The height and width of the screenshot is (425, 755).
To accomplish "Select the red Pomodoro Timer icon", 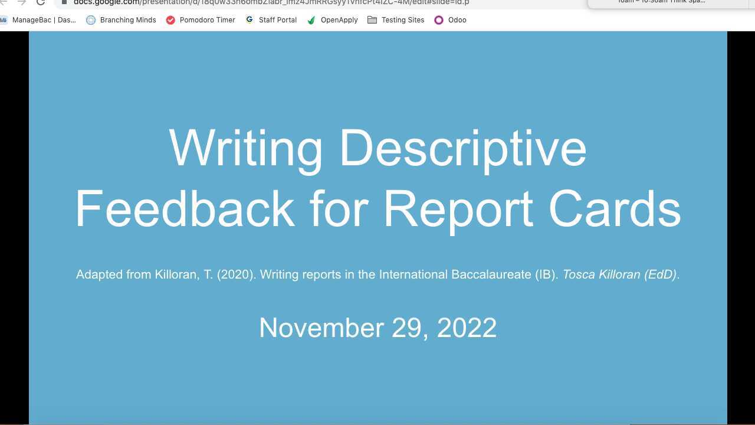I will point(171,19).
